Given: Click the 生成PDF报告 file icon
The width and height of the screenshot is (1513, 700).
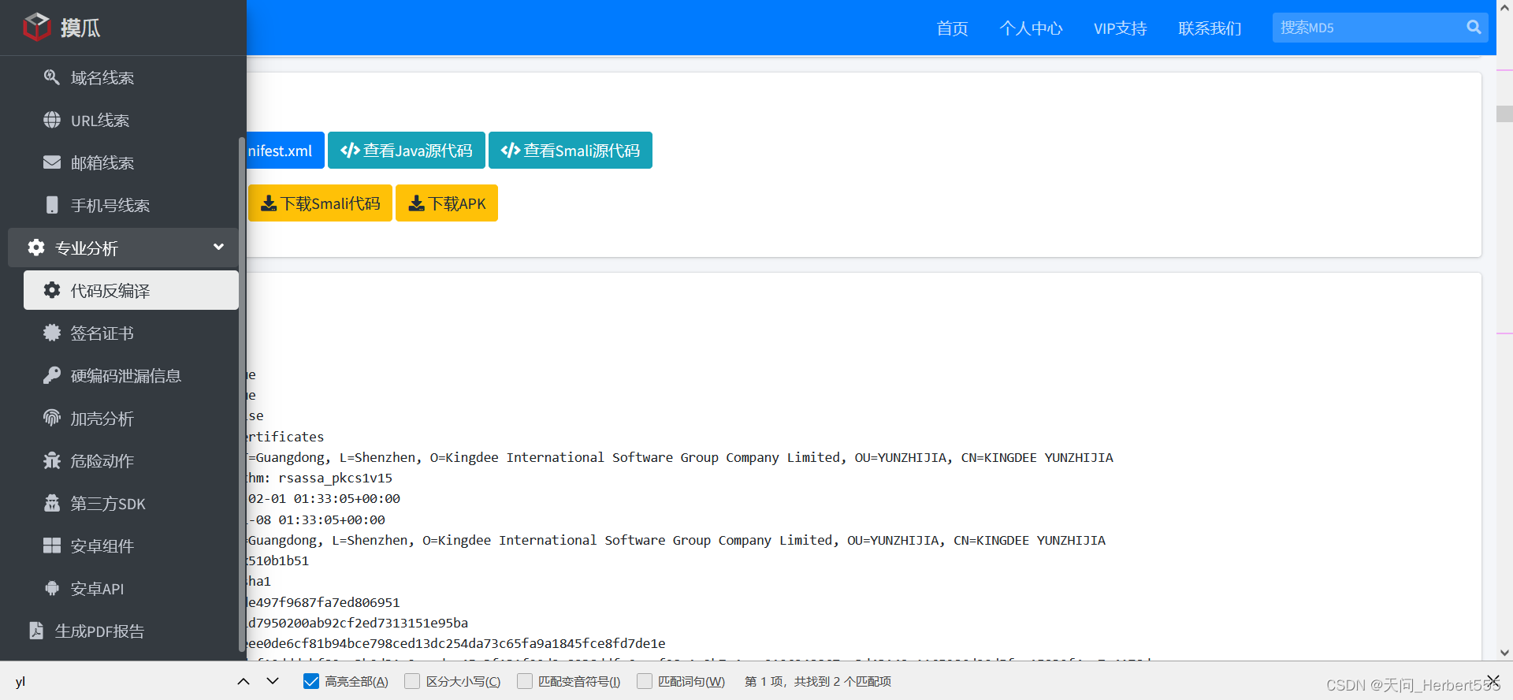Looking at the screenshot, I should (x=35, y=631).
